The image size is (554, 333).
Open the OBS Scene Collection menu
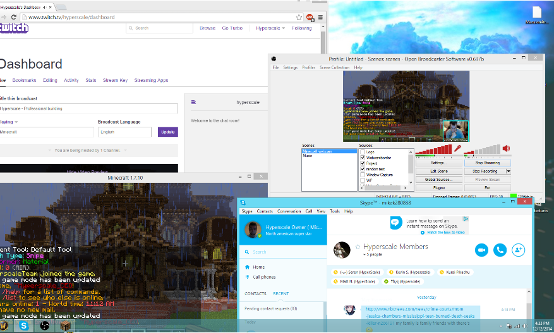pyautogui.click(x=335, y=67)
